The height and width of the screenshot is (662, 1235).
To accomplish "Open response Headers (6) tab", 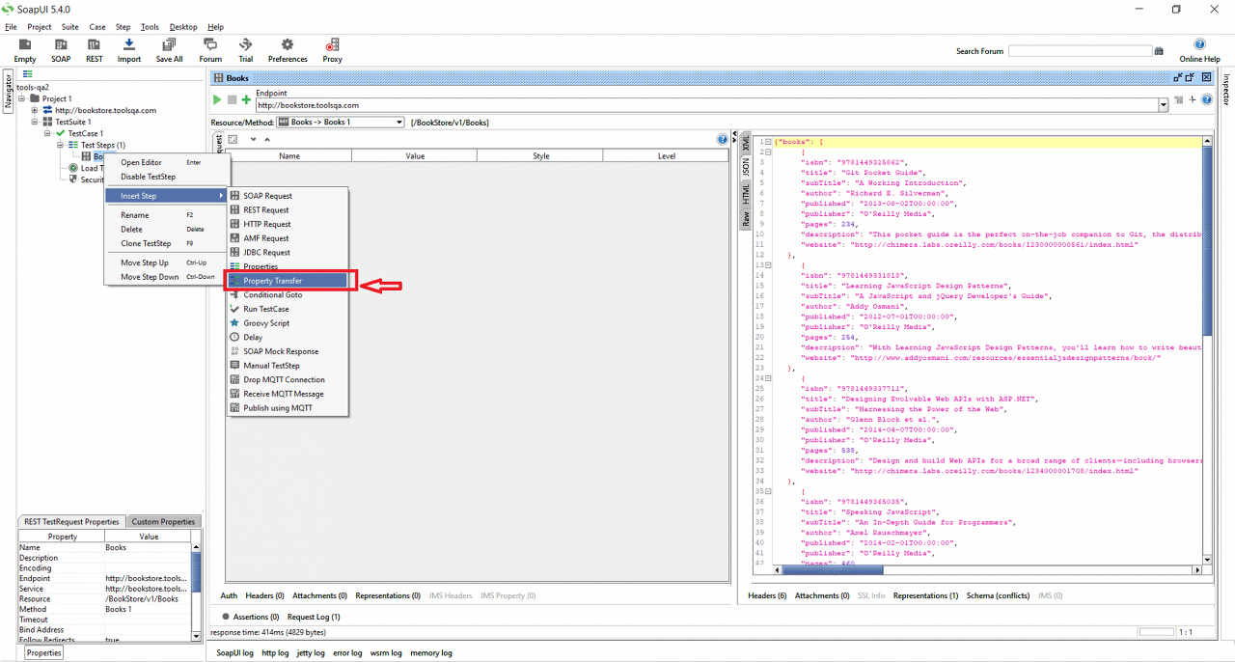I will (x=767, y=595).
